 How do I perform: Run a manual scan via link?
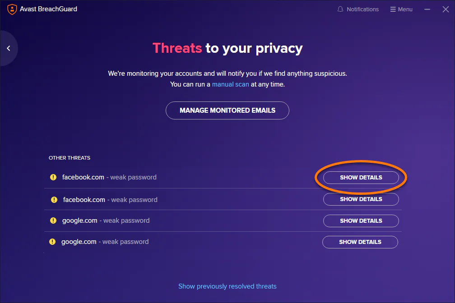pos(230,84)
